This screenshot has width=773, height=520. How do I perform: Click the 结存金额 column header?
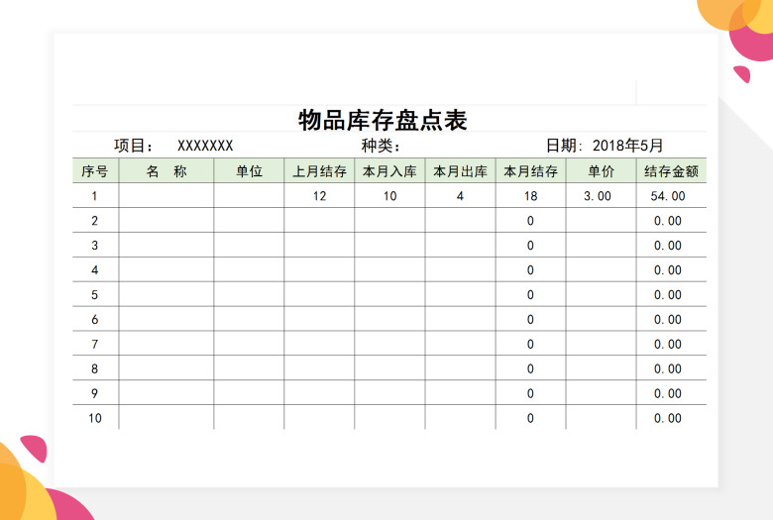[x=672, y=171]
